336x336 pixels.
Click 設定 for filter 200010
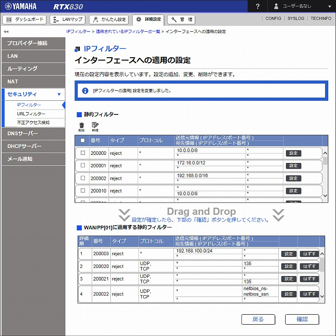pos(293,191)
